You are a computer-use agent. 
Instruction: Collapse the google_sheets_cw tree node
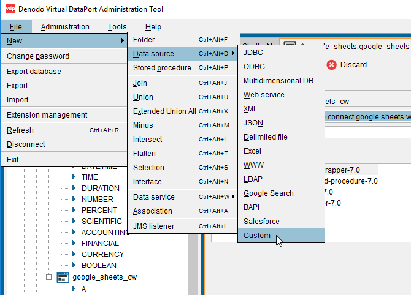(x=48, y=277)
